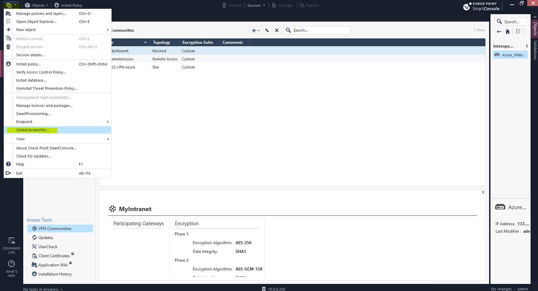This screenshot has height=291, width=538.
Task: Click the admin user in status bar
Action: [523, 289]
